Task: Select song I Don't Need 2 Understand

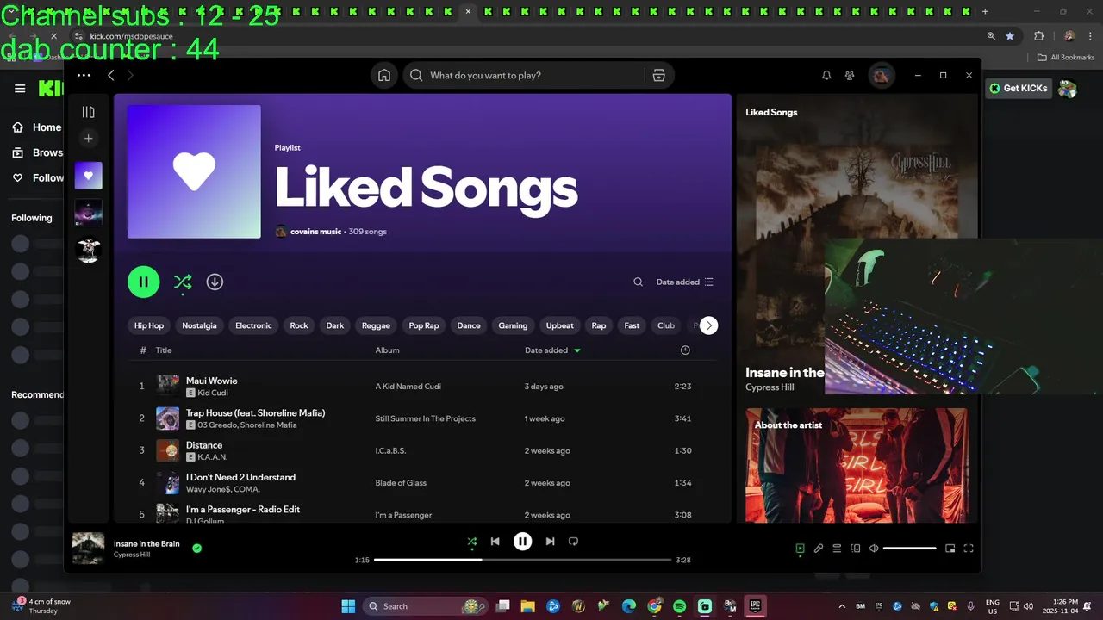Action: coord(240,477)
